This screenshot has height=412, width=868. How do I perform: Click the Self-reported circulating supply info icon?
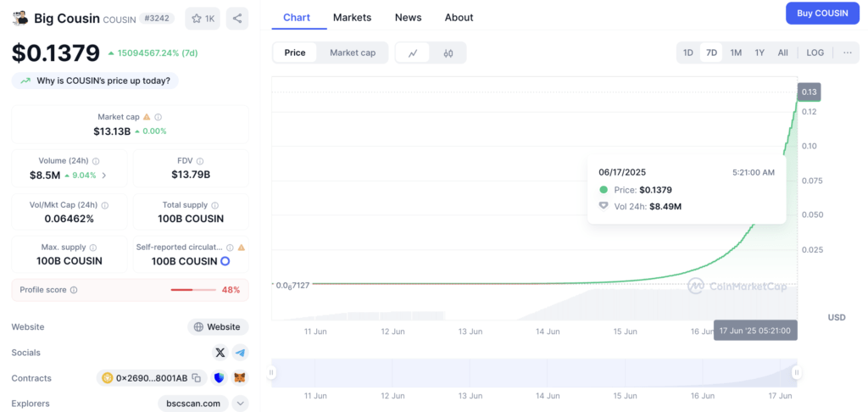(230, 248)
